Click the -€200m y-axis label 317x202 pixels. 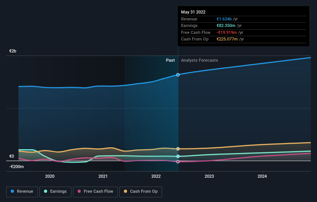point(16,167)
